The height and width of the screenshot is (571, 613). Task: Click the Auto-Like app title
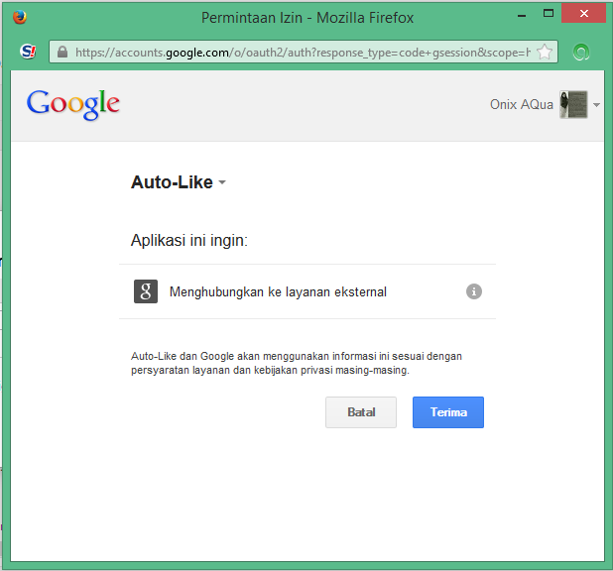click(172, 182)
